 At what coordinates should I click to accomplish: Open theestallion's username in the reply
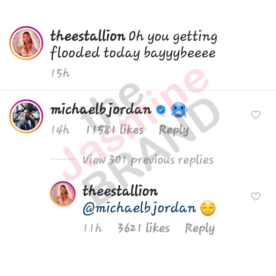(120, 191)
